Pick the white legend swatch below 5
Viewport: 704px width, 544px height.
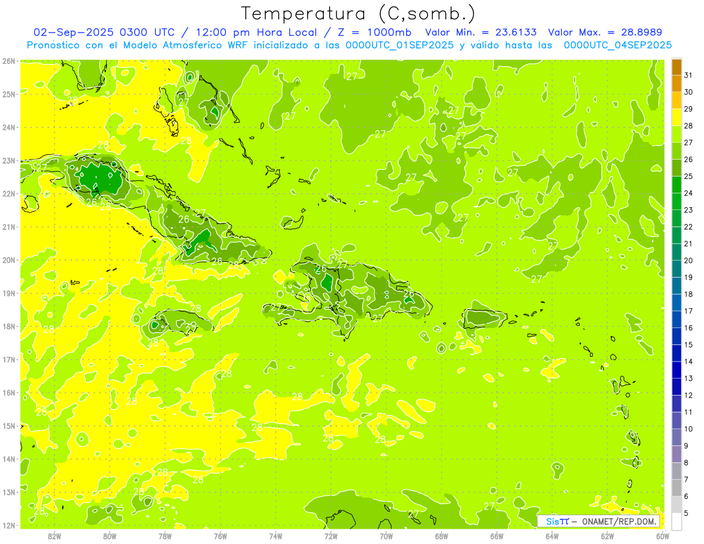click(x=676, y=522)
